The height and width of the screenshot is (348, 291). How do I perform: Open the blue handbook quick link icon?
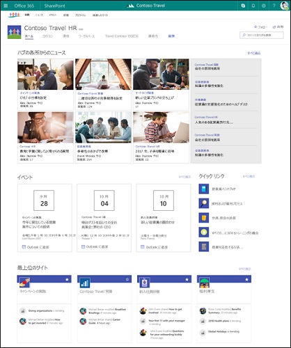click(204, 189)
